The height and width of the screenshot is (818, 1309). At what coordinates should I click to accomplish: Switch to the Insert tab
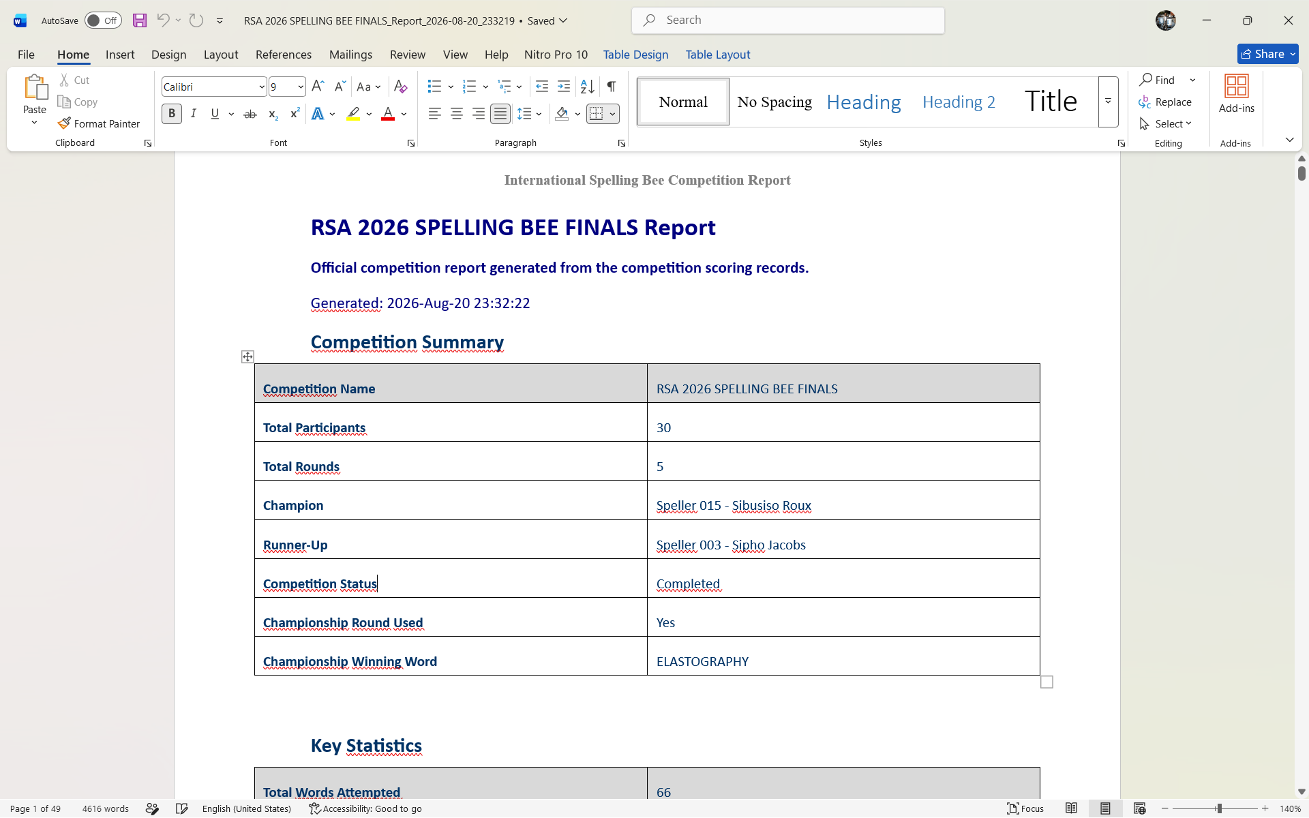pos(120,55)
